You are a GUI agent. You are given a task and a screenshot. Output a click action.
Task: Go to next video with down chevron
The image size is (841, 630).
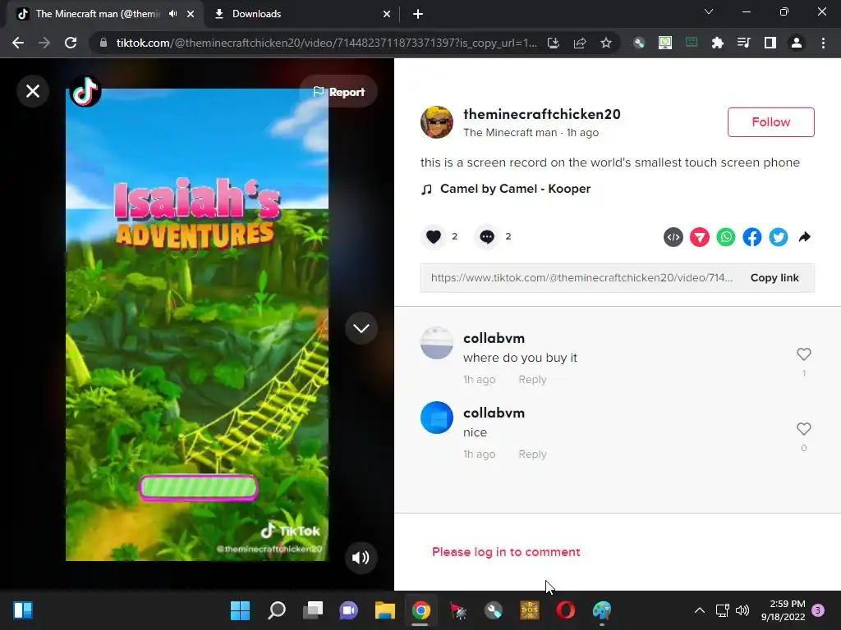(x=361, y=328)
